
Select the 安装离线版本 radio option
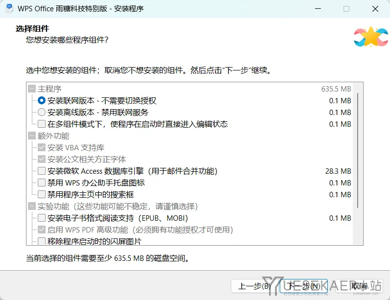point(42,112)
